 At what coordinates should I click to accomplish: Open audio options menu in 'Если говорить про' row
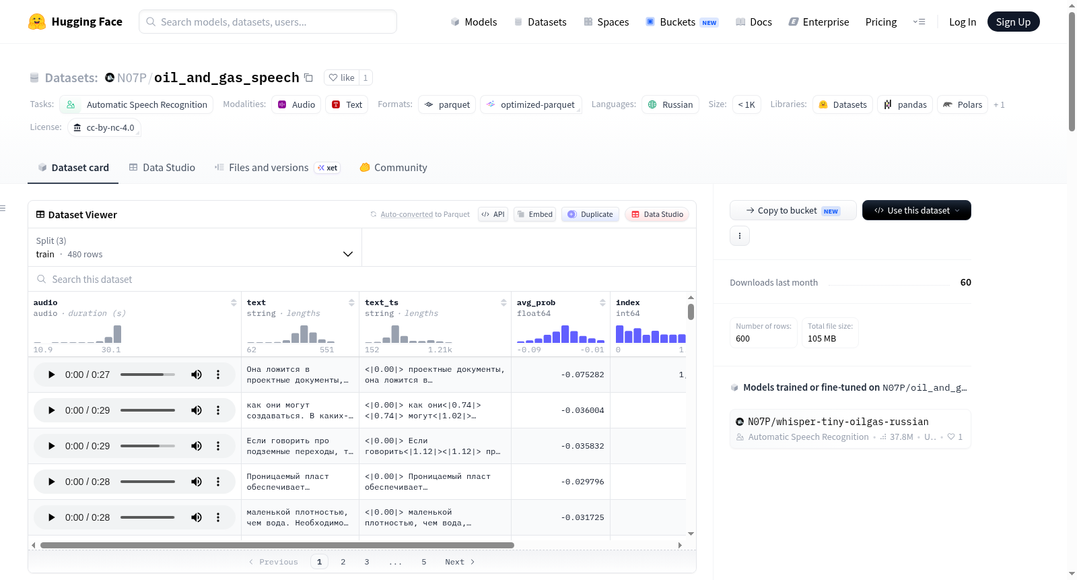218,446
